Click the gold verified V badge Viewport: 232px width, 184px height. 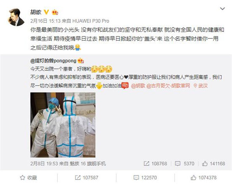tap(46, 12)
